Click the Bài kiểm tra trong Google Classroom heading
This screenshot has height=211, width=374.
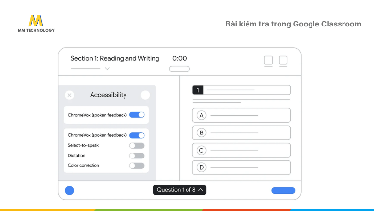293,24
